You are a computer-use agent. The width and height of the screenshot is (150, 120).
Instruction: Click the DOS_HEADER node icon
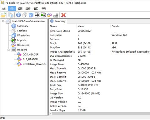tap(19, 55)
